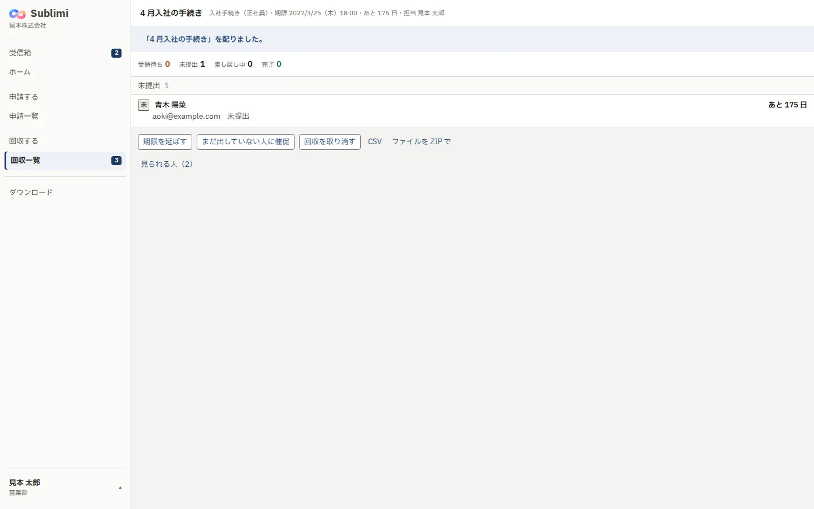814x509 pixels.
Task: Expand 見られる人（2）
Action: pyautogui.click(x=167, y=164)
